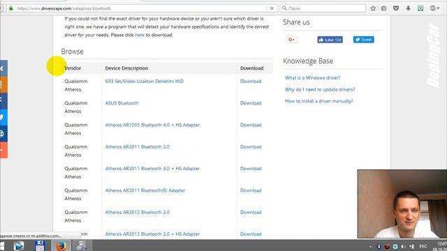The height and width of the screenshot is (251, 447).
Task: Open 'How to install a driver manually?'
Action: [x=318, y=101]
